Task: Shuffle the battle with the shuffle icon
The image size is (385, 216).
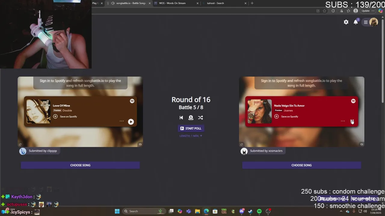Action: point(200,118)
